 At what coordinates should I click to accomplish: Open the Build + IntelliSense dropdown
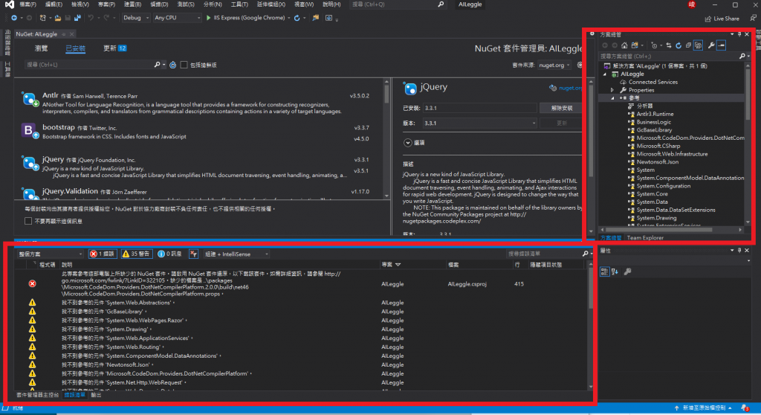click(236, 254)
